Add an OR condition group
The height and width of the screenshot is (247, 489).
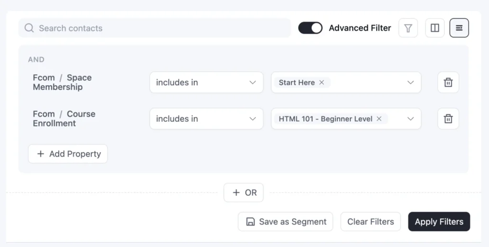click(x=244, y=193)
